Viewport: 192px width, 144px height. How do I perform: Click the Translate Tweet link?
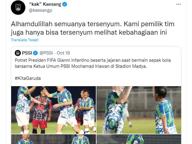25,40
